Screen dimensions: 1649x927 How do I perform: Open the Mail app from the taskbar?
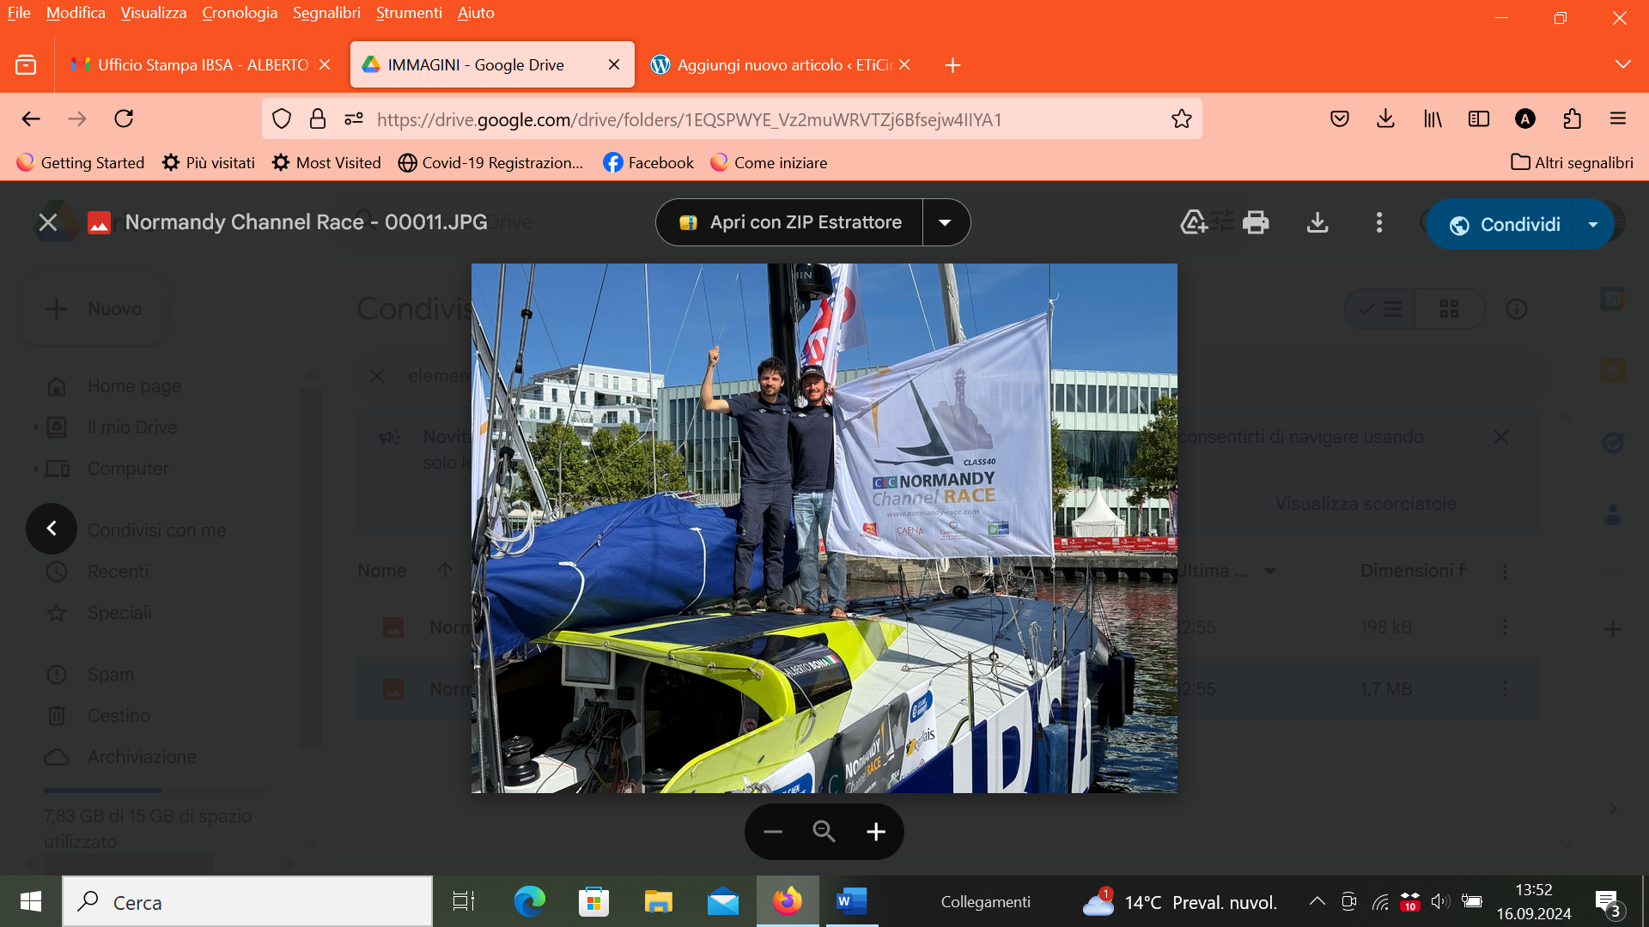point(723,901)
